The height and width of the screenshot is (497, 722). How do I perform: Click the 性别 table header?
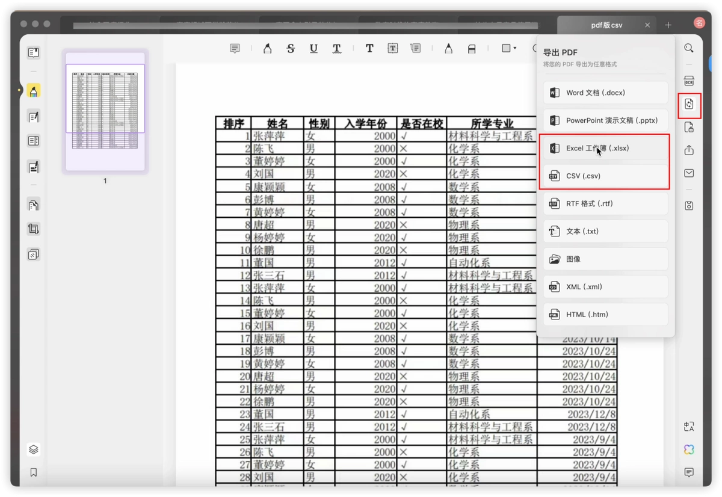(318, 123)
